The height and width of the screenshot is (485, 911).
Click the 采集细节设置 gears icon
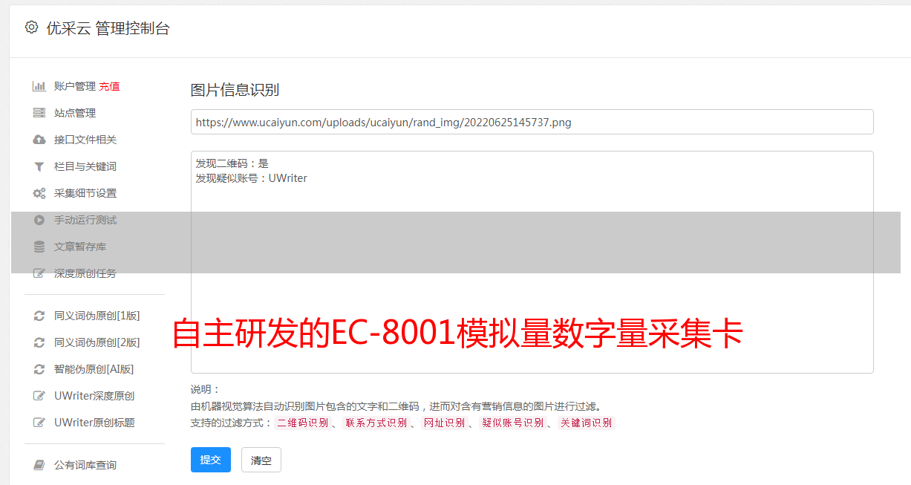[39, 193]
